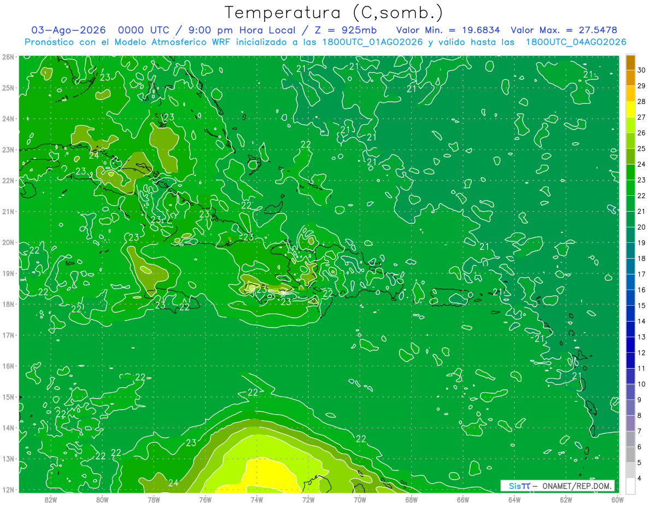Click color scale label "26"
The height and width of the screenshot is (507, 656).
[642, 133]
